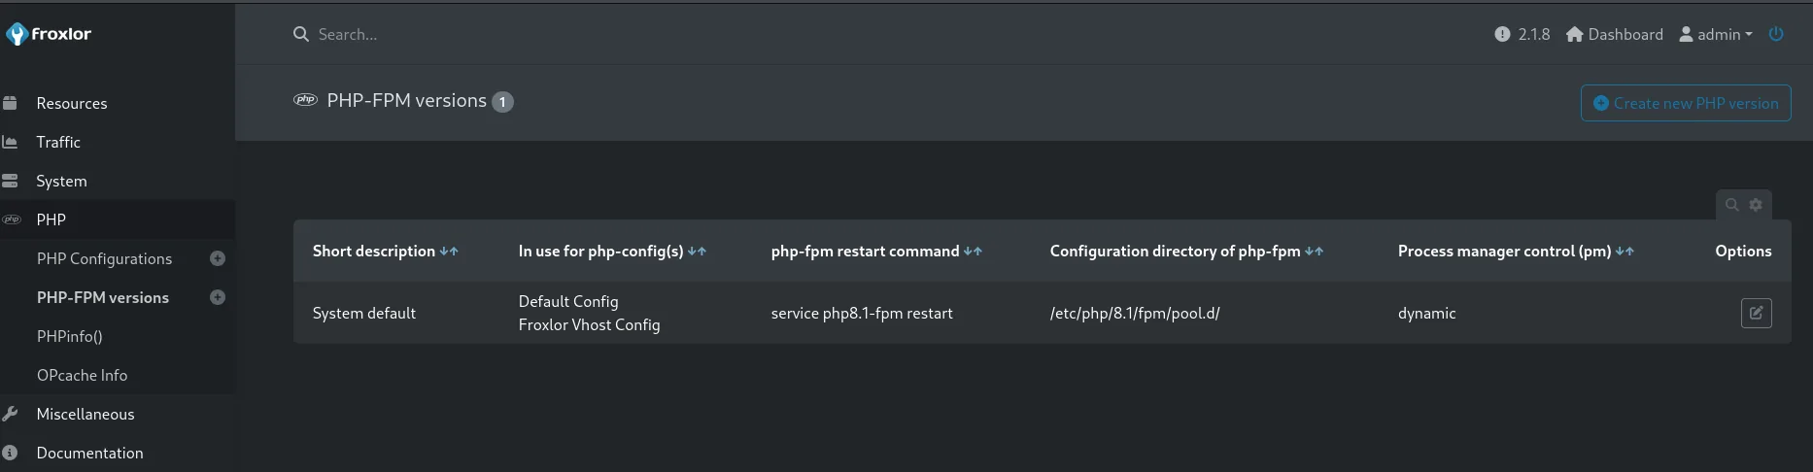
Task: Click service php8.1-fpm restart cell
Action: pyautogui.click(x=862, y=313)
